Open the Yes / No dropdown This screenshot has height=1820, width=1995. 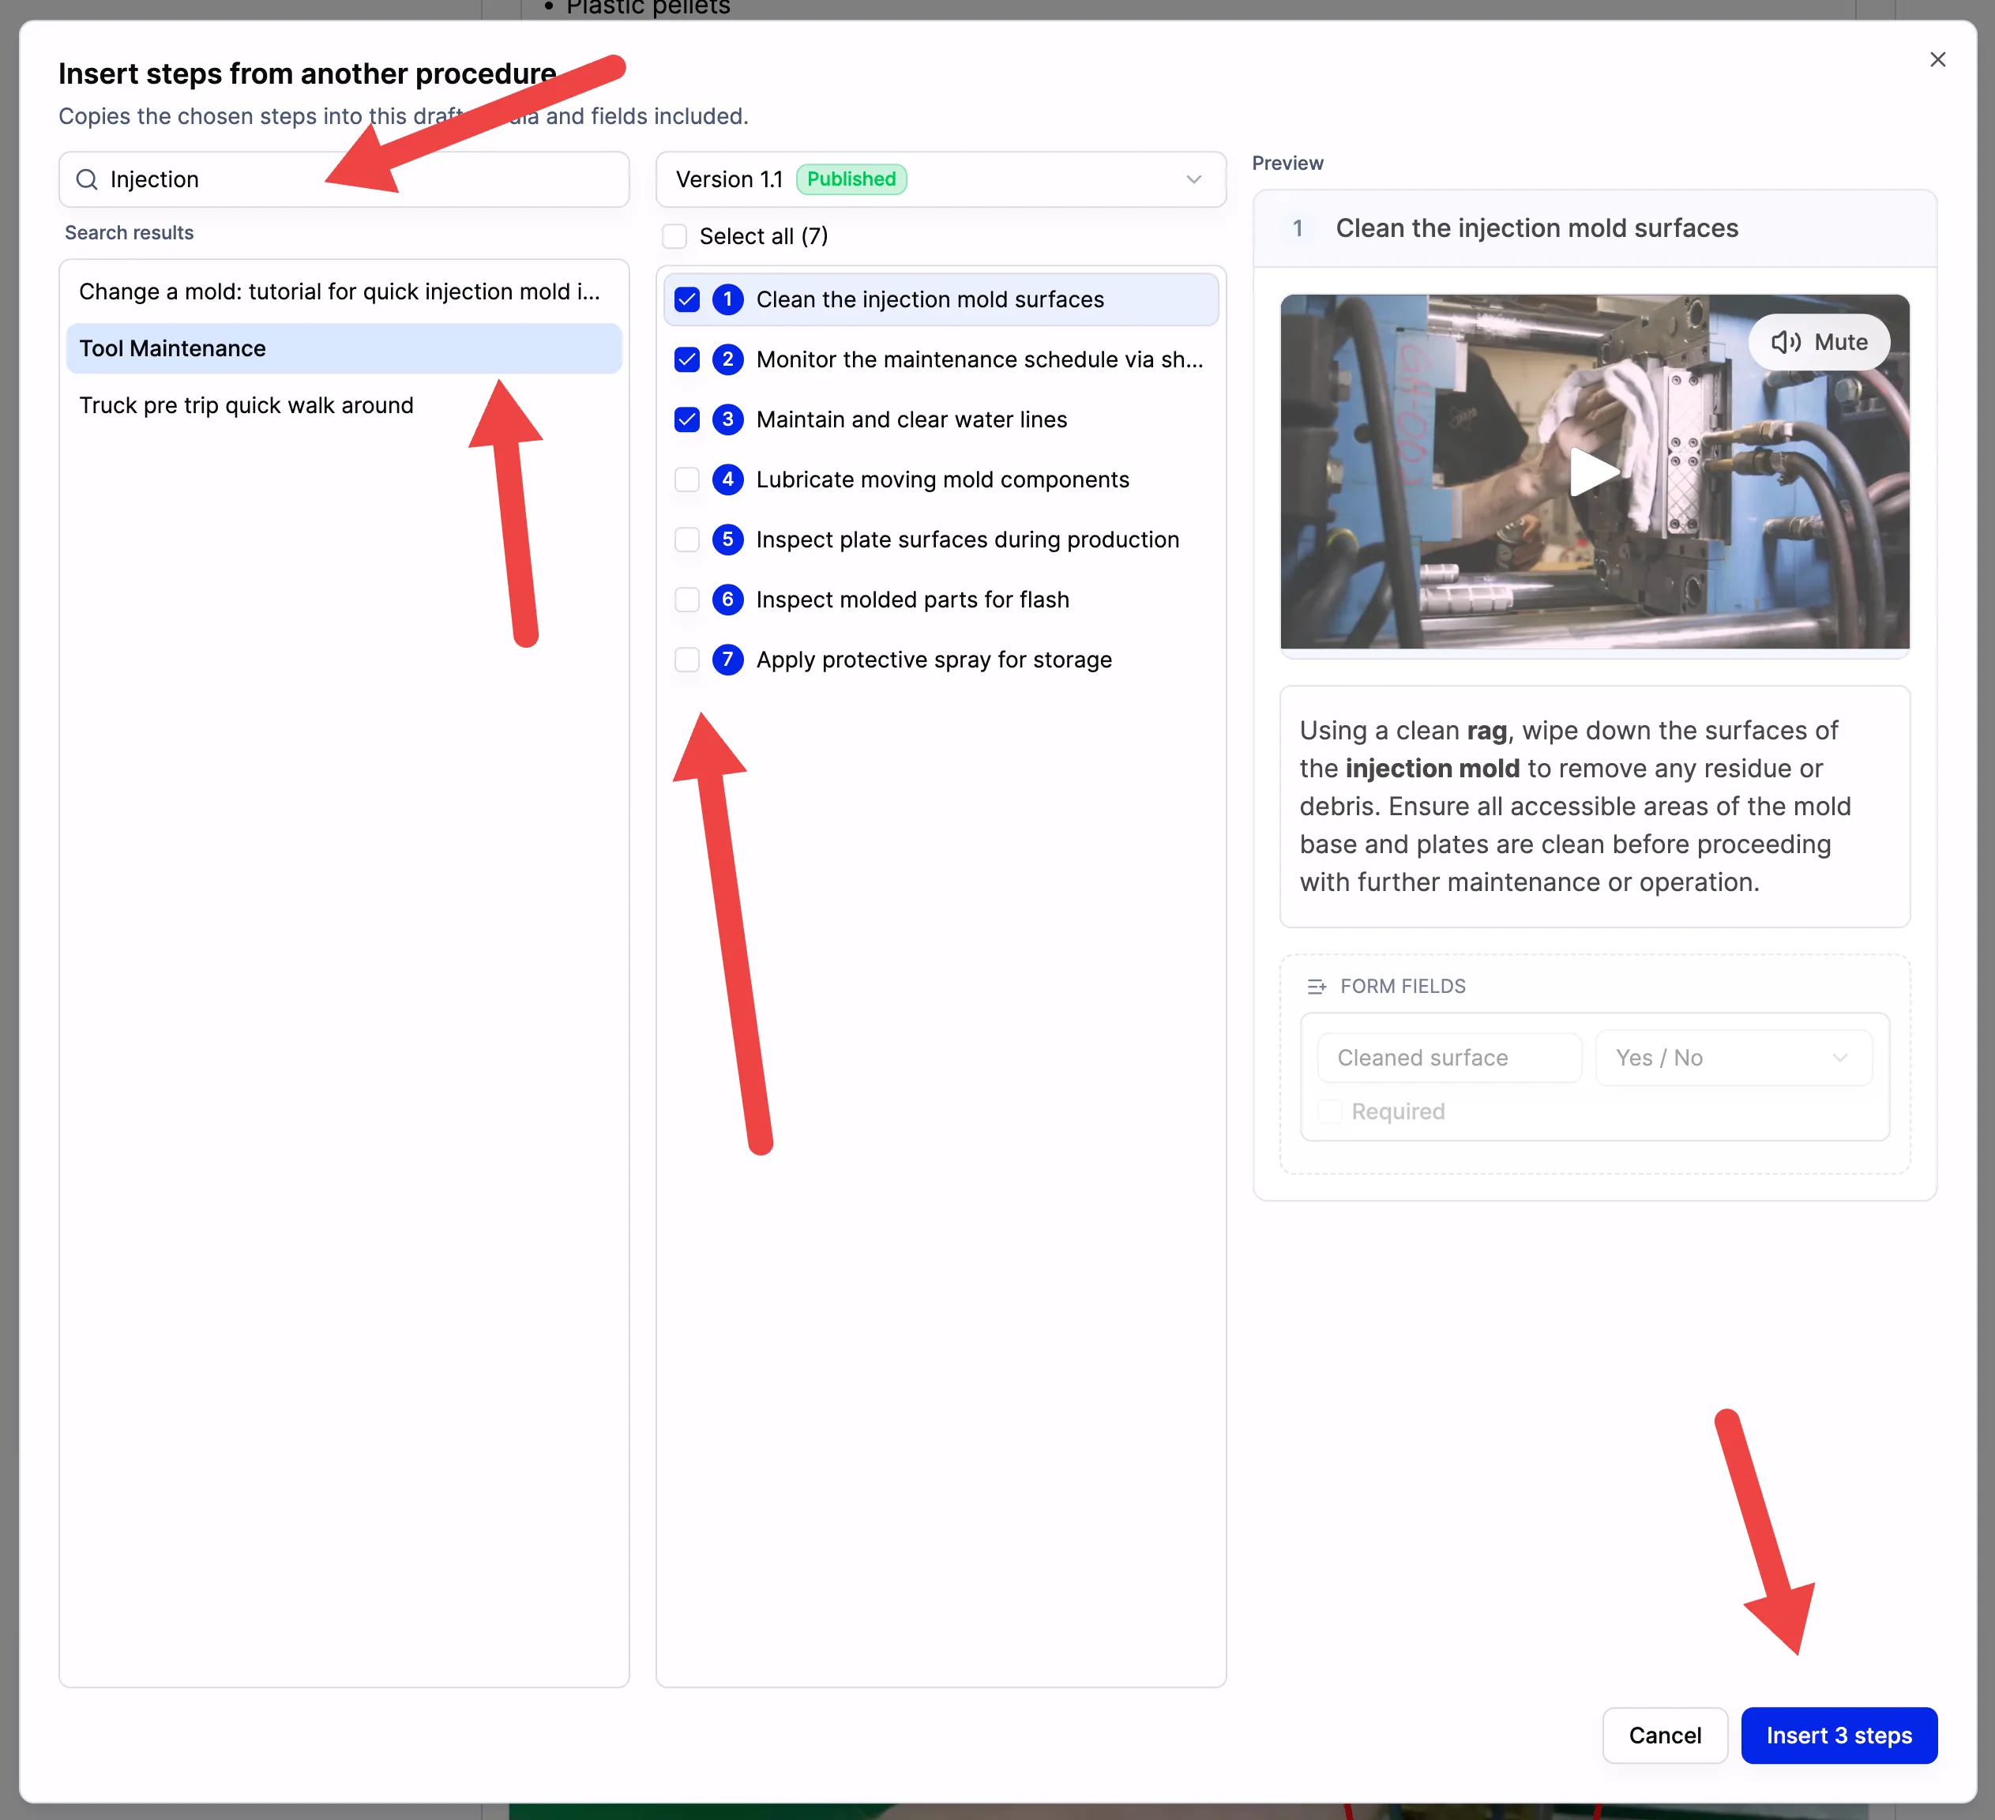pos(1733,1058)
